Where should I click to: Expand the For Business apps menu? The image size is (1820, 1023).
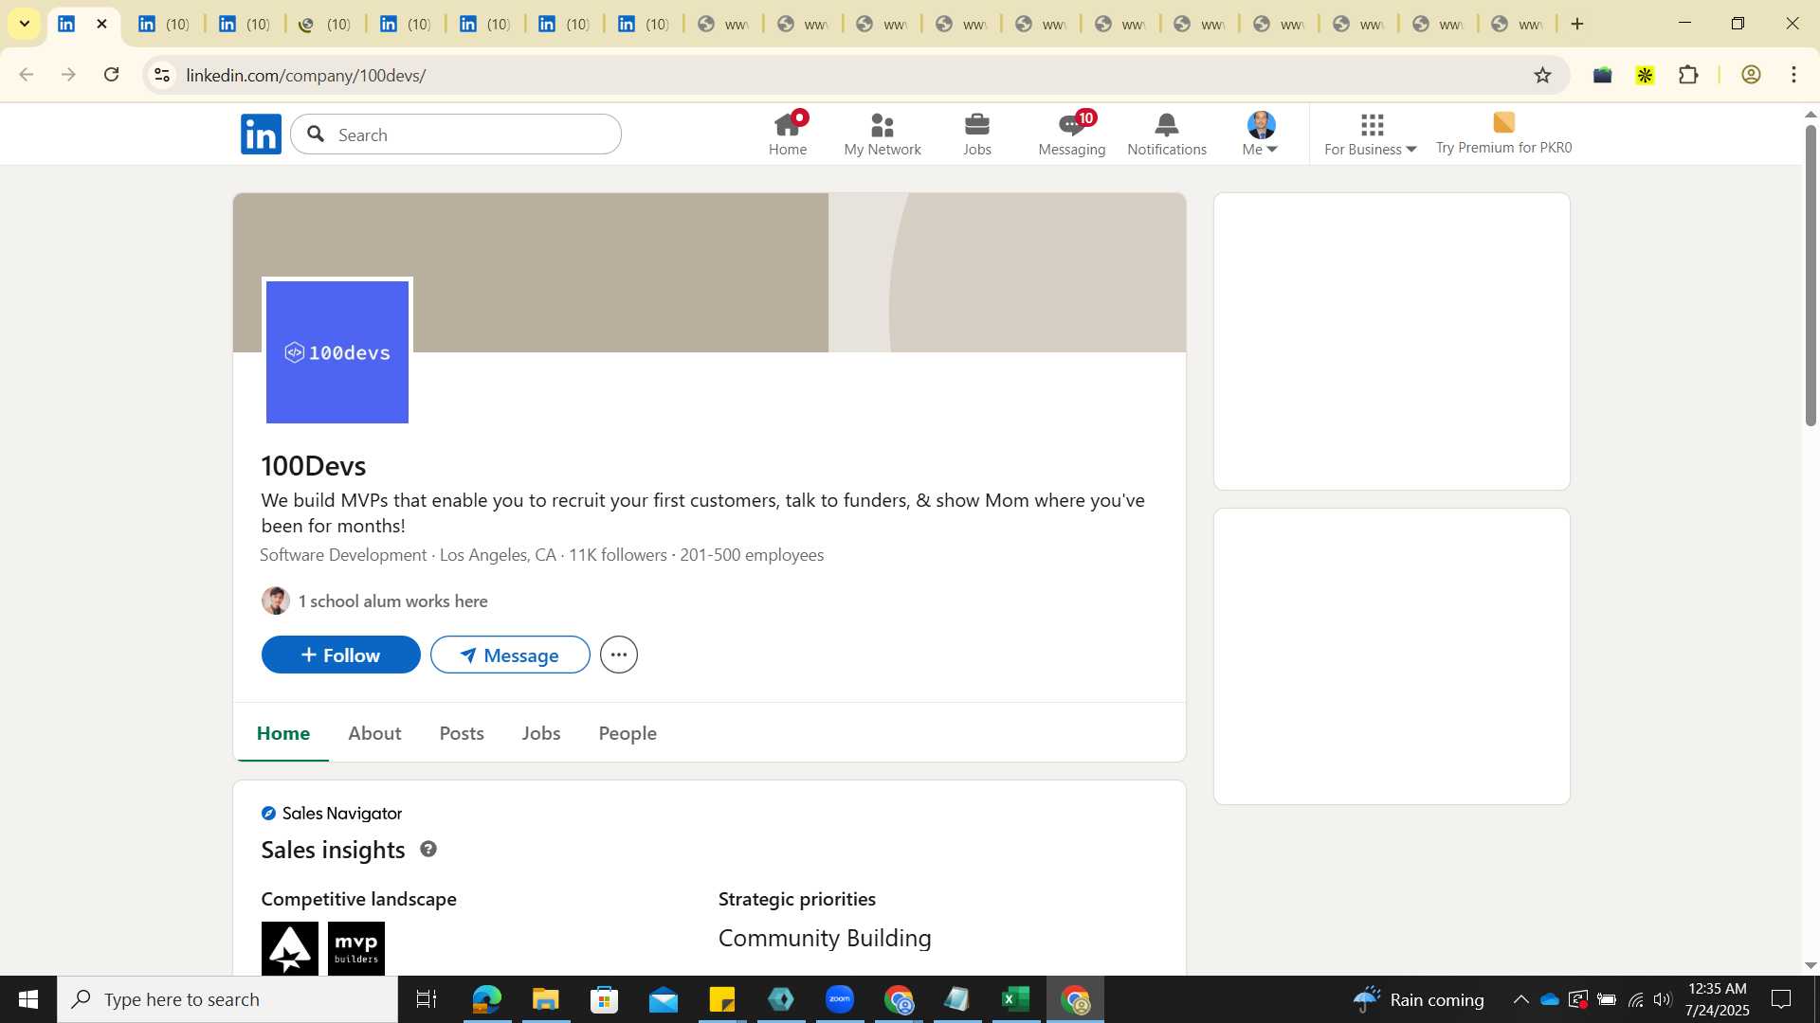coord(1371,134)
